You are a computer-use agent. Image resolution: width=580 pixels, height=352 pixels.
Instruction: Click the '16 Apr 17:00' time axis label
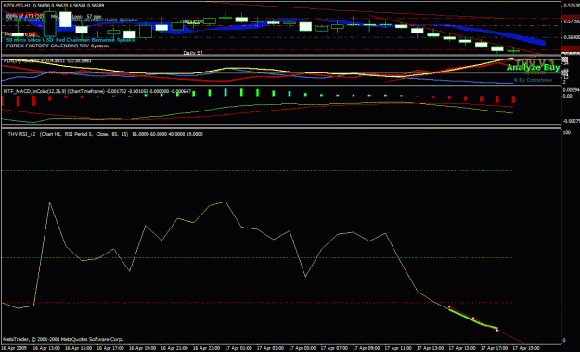pos(110,348)
